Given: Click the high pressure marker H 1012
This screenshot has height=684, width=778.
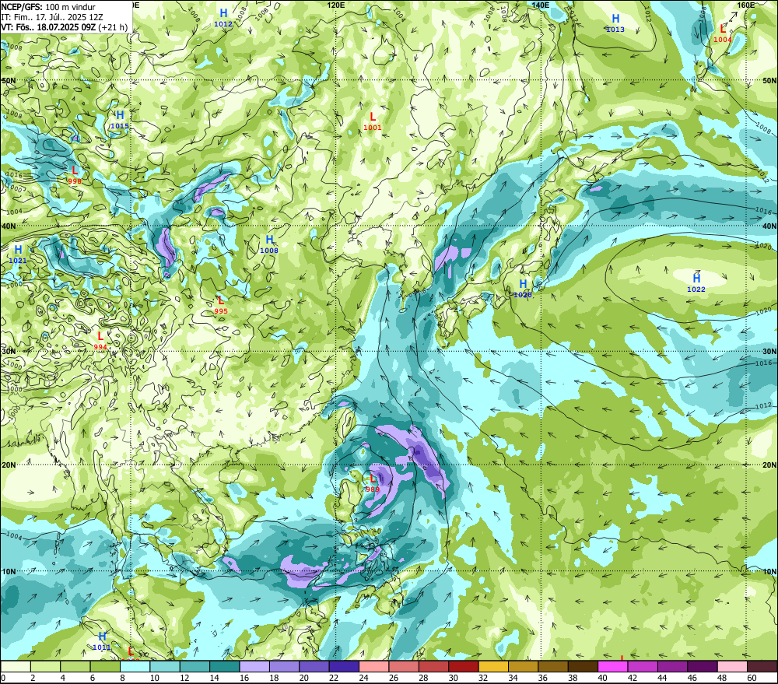Looking at the screenshot, I should point(223,17).
